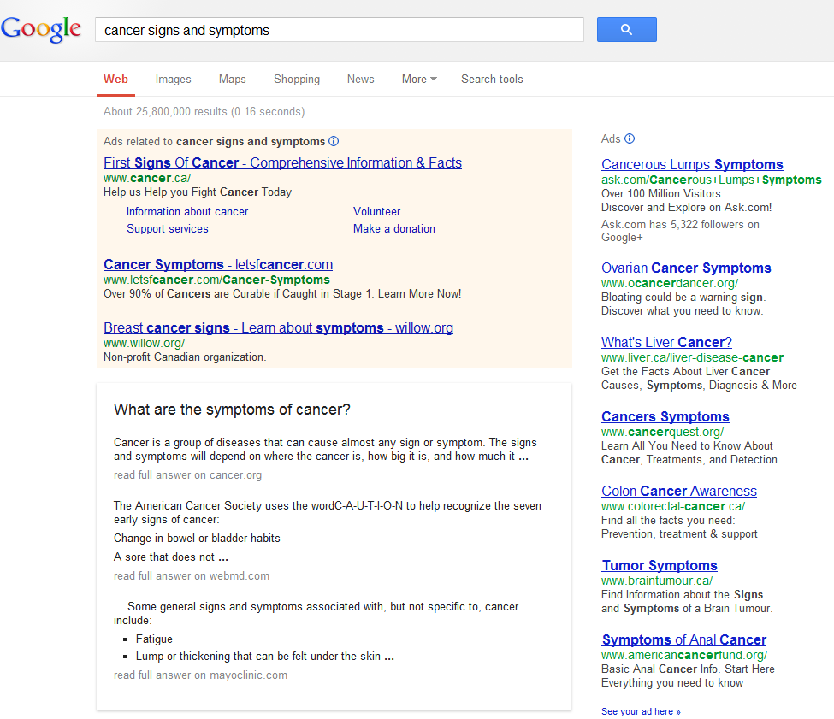Click 'Ask.com has 5,322 followers' text
The image size is (834, 719).
click(x=680, y=231)
